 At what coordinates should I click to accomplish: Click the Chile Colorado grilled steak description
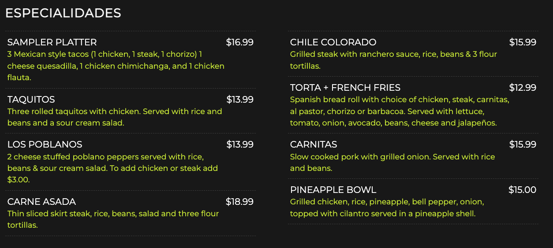tap(393, 60)
